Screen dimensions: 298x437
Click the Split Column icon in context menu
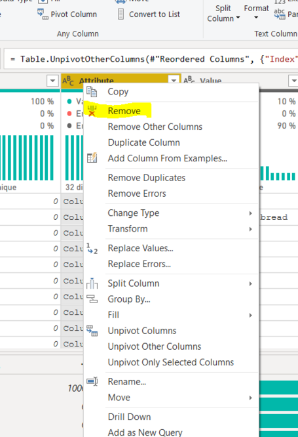pos(92,283)
